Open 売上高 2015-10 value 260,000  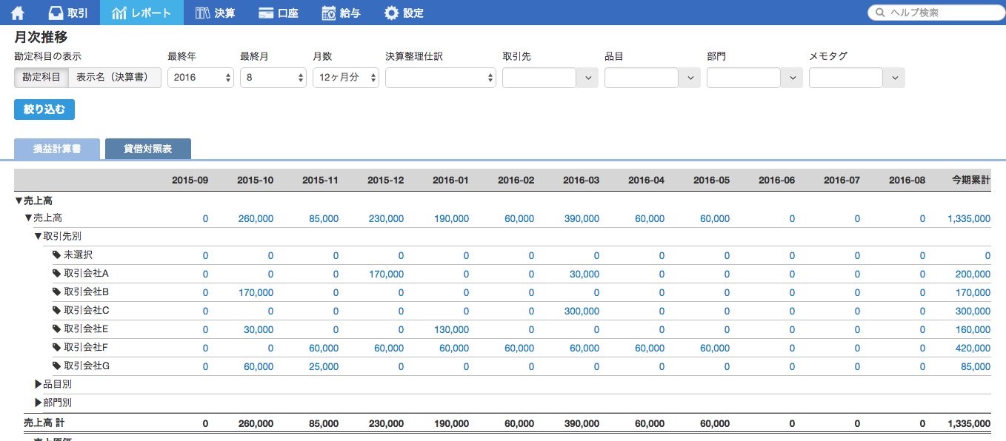click(x=256, y=219)
